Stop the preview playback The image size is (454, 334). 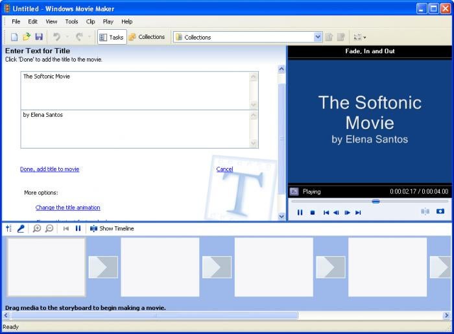(x=313, y=212)
